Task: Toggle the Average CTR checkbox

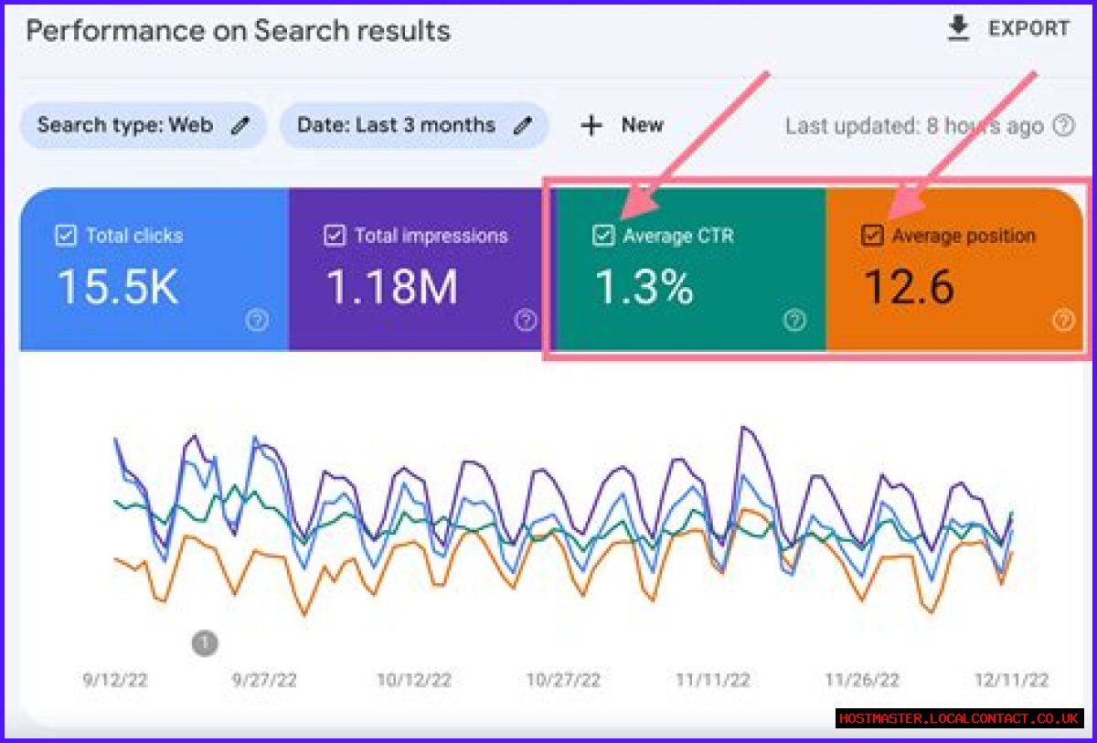Action: pyautogui.click(x=602, y=236)
